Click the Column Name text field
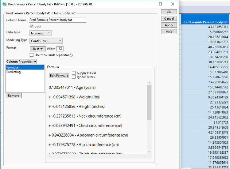 tap(57, 20)
